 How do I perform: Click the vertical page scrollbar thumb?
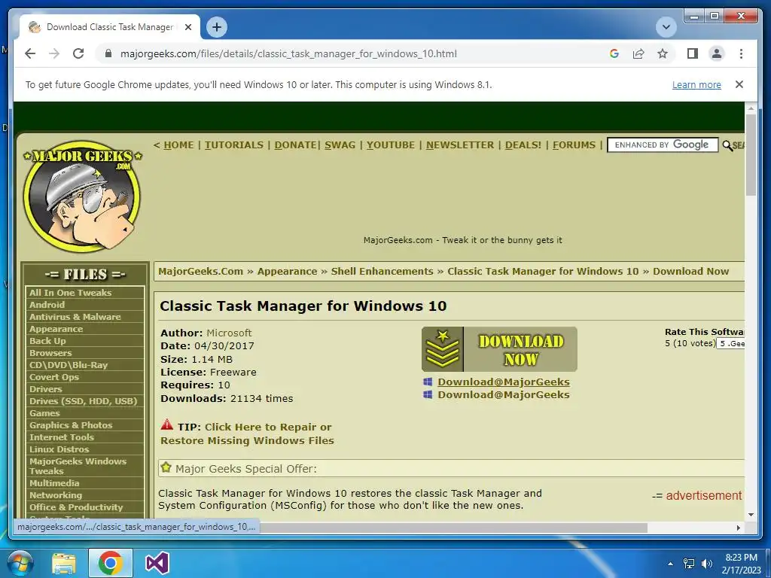751,155
